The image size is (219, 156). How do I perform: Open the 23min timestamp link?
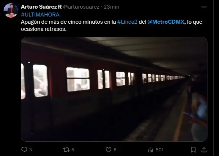pyautogui.click(x=111, y=7)
